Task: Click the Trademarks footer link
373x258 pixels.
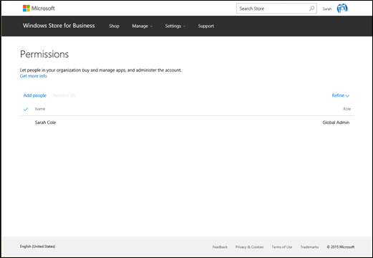Action: pos(309,247)
